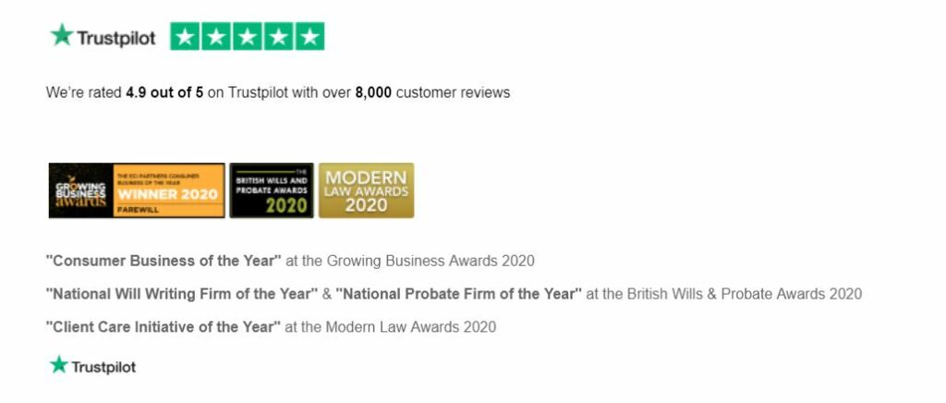This screenshot has width=946, height=403.
Task: Open the Growing Business Awards winner badge
Action: [137, 190]
